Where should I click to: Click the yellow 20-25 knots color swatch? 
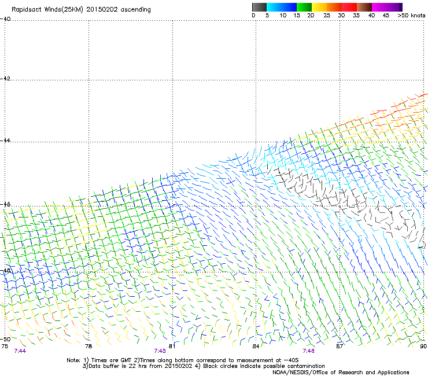(319, 7)
